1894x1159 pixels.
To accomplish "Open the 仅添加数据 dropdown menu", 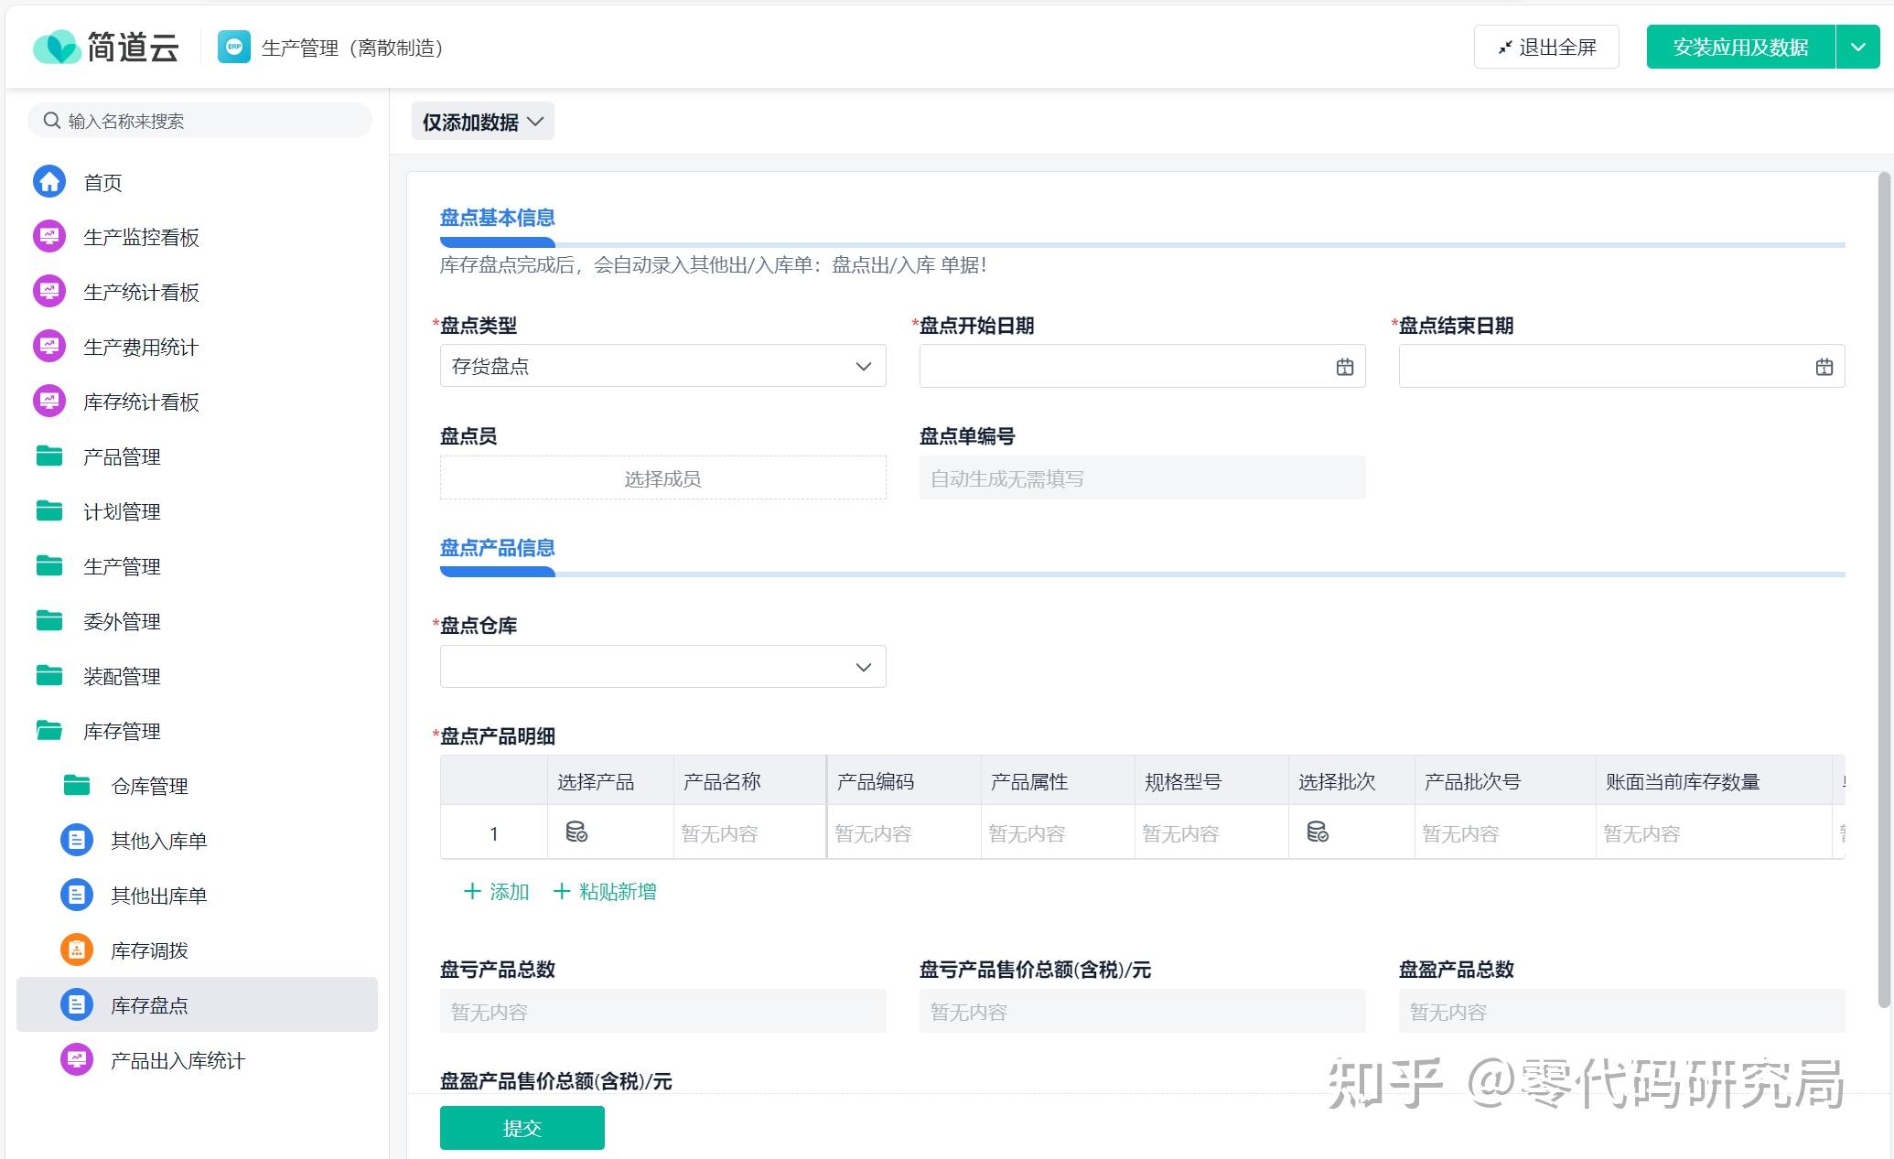I will click(x=482, y=120).
